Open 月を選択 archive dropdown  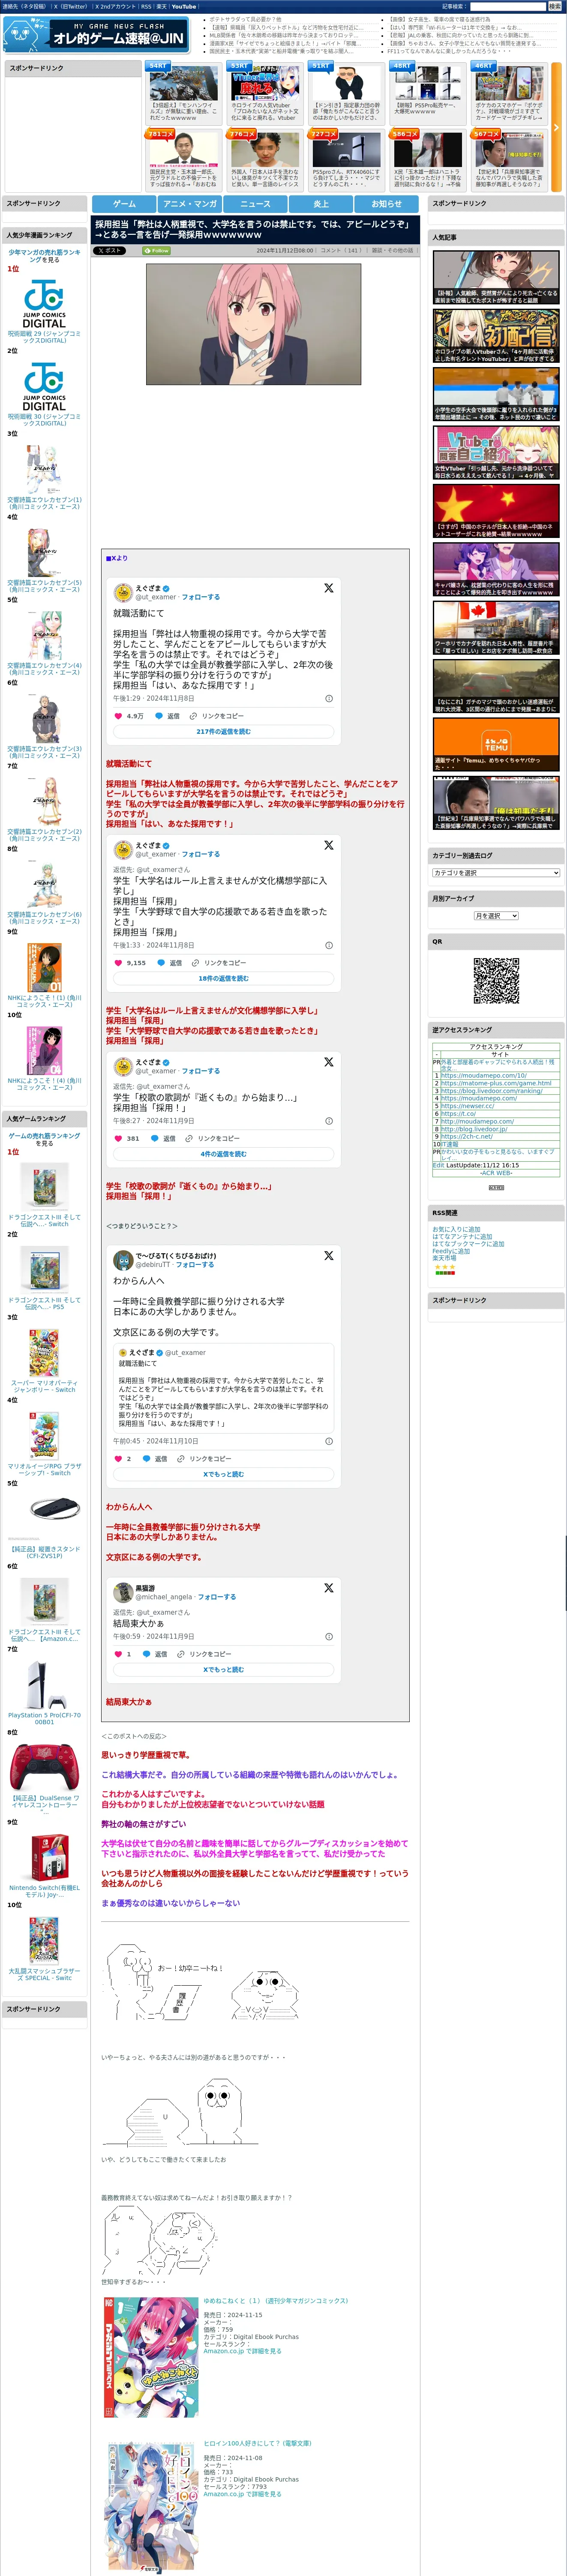pyautogui.click(x=496, y=916)
